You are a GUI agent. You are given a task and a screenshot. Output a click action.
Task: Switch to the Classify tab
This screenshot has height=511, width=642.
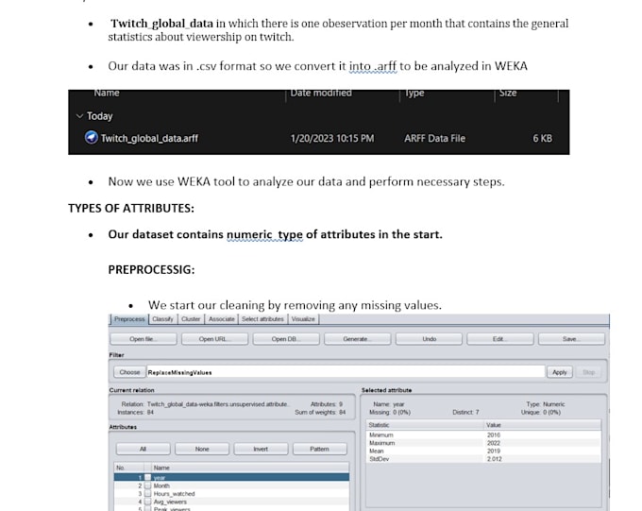pos(162,319)
